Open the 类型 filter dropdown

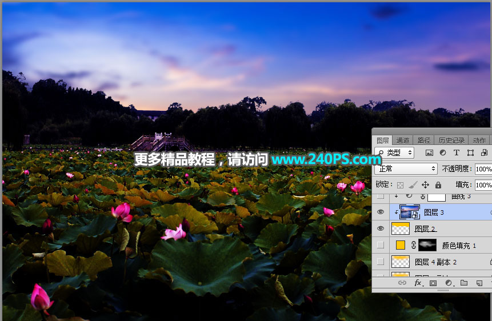point(394,153)
